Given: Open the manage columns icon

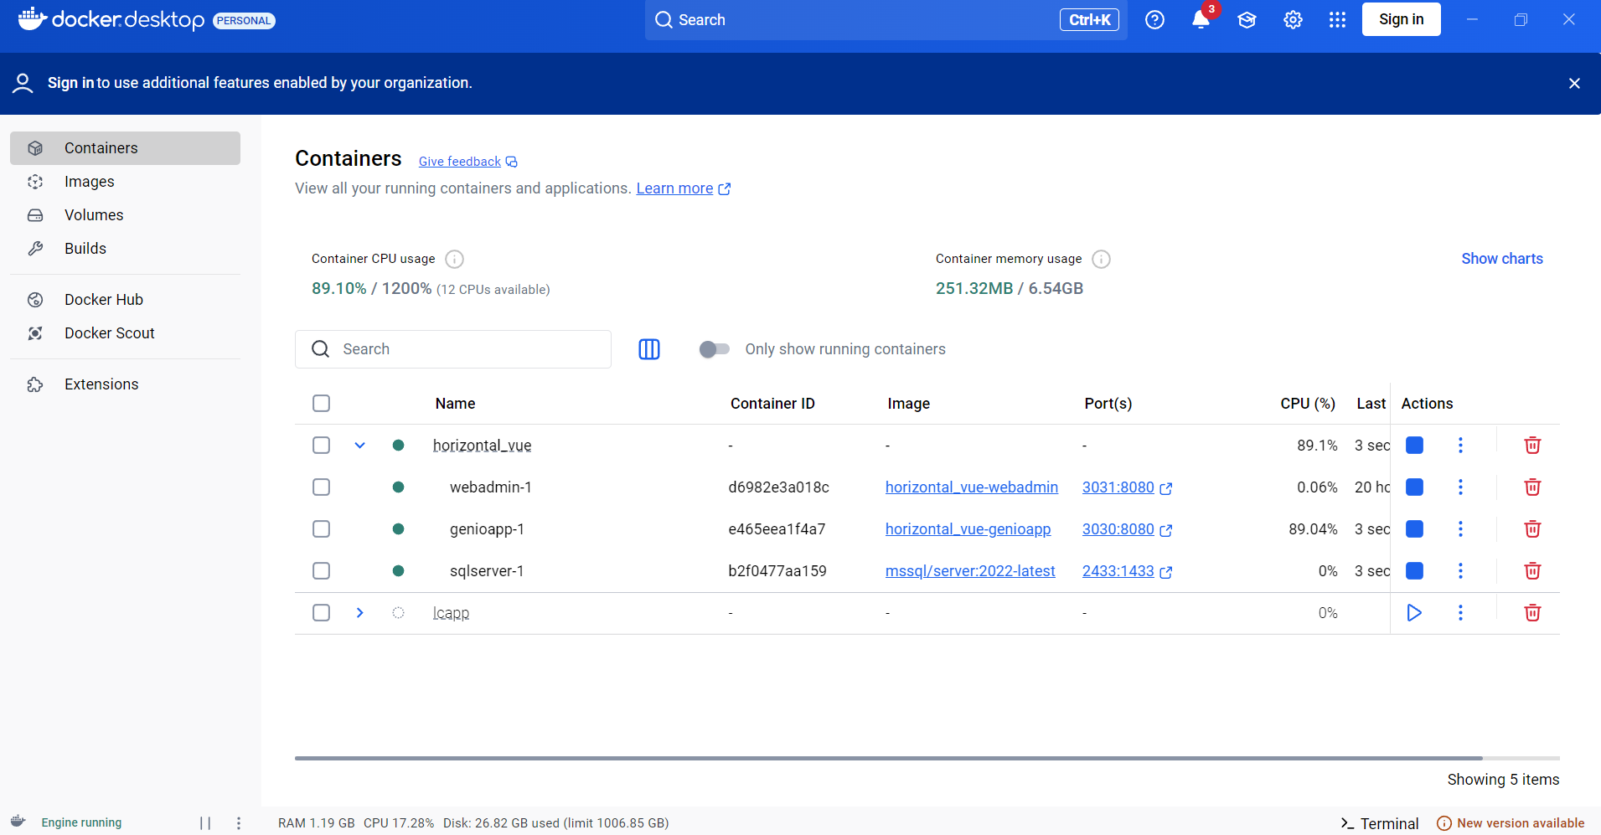Looking at the screenshot, I should click(649, 349).
